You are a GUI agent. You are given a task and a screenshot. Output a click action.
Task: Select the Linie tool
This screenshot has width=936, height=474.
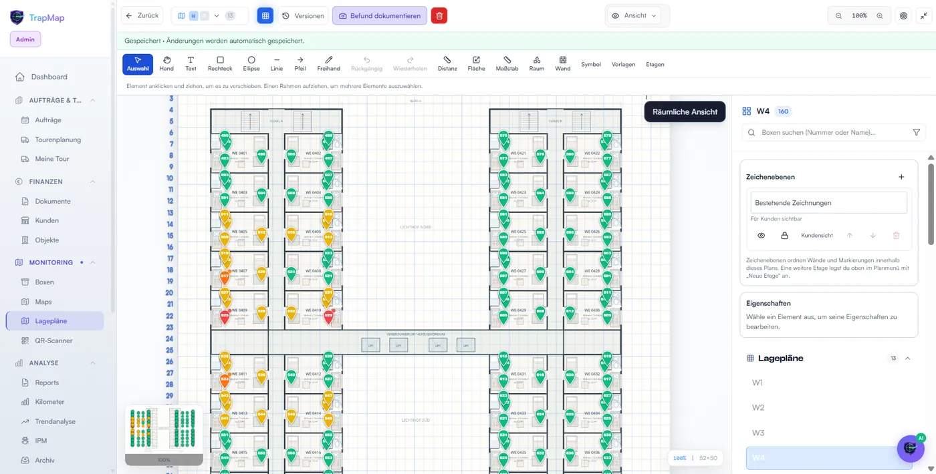click(x=277, y=64)
